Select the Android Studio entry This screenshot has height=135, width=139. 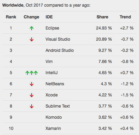coord(60,50)
